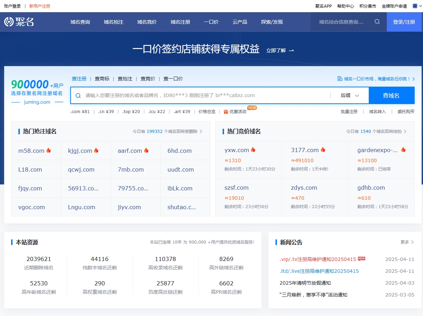The height and width of the screenshot is (316, 423).
Task: Select the 查抢注 search tab
Action: coord(125,79)
